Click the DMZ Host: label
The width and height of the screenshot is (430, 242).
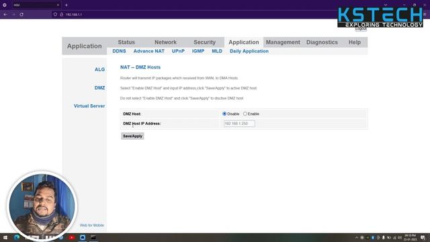pyautogui.click(x=132, y=114)
